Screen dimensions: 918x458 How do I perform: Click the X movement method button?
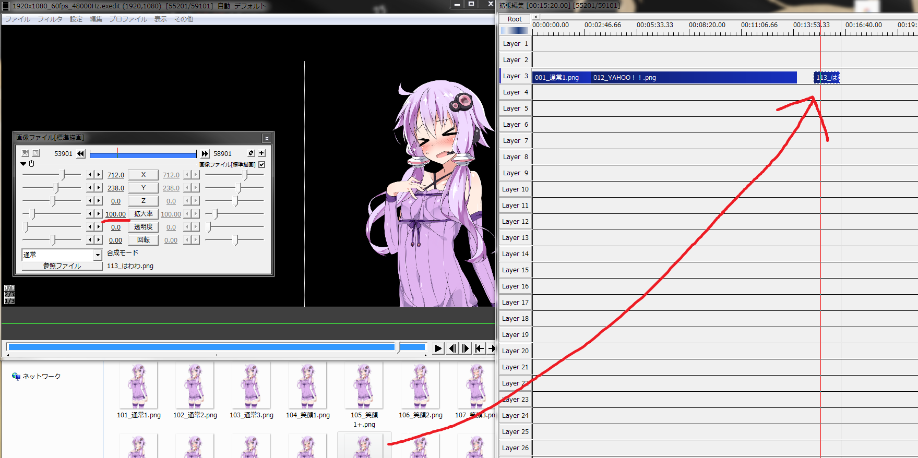143,175
